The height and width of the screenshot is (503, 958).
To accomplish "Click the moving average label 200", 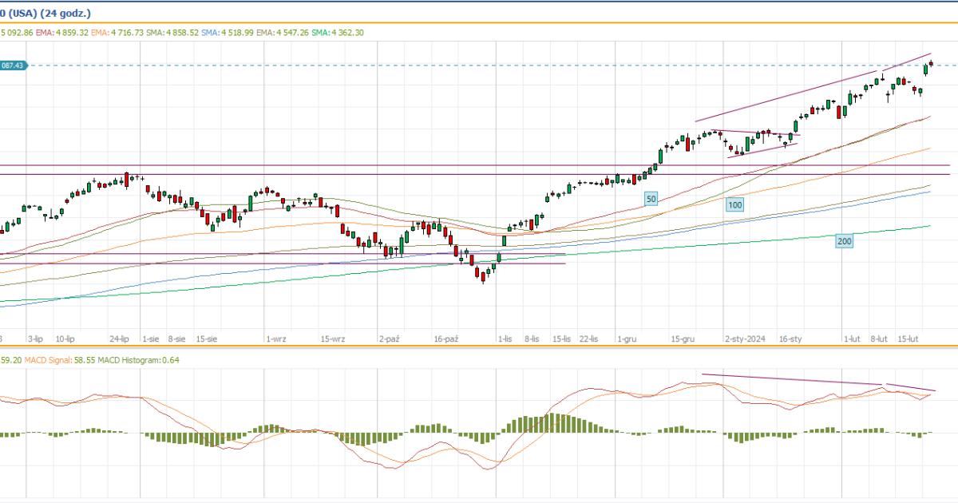I will 843,241.
